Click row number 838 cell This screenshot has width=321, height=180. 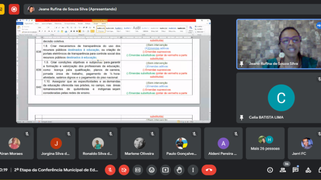pos(39,51)
